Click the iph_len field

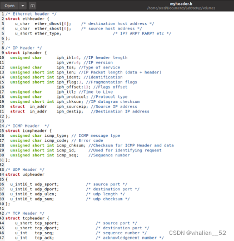[x=66, y=72]
